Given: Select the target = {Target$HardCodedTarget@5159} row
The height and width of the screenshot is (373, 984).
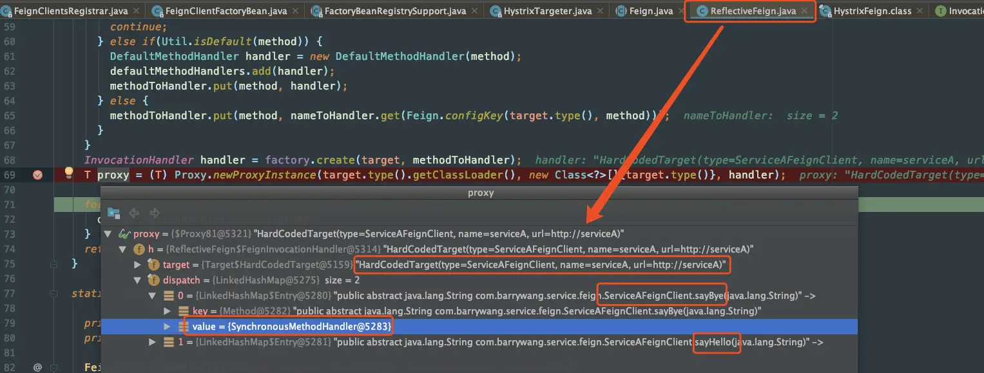Looking at the screenshot, I should coord(479,265).
